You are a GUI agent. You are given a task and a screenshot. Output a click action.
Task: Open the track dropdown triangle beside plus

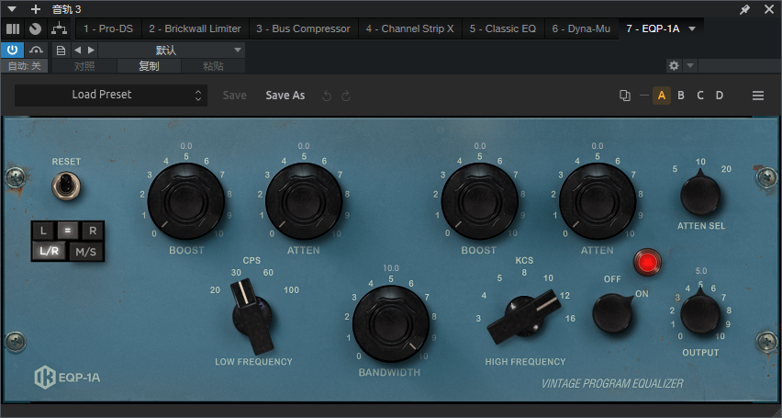(12, 9)
